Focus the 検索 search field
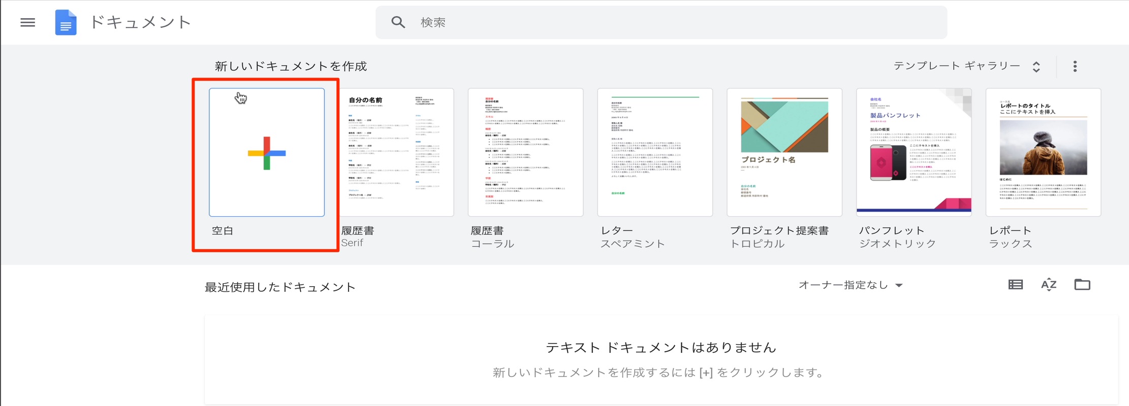Image resolution: width=1129 pixels, height=406 pixels. click(661, 22)
